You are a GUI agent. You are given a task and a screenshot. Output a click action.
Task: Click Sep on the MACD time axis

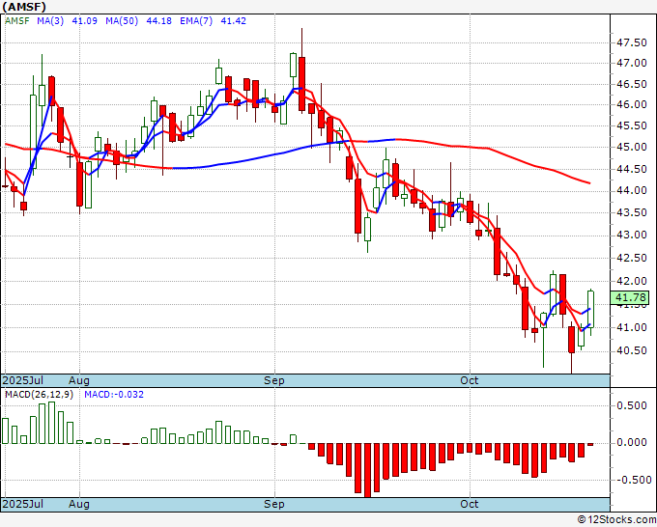[x=274, y=504]
